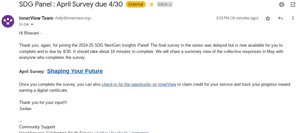Click the InnerView Team sender name
The image size is (298, 133).
(36, 18)
